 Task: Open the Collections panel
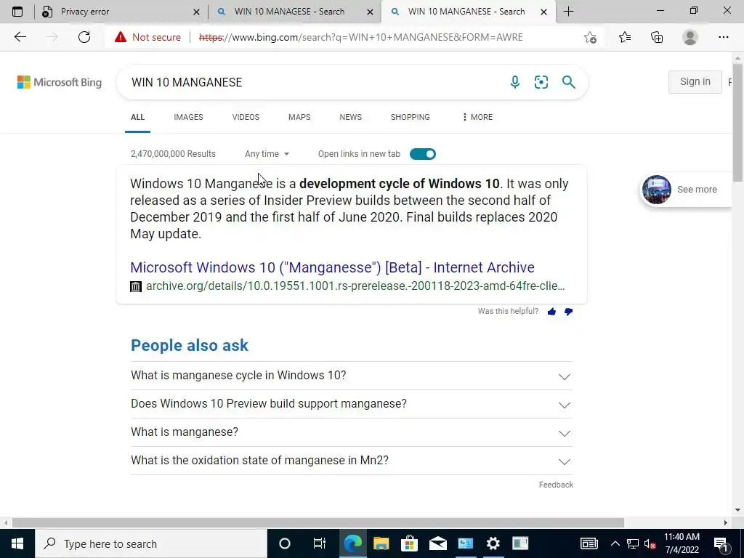pos(657,37)
